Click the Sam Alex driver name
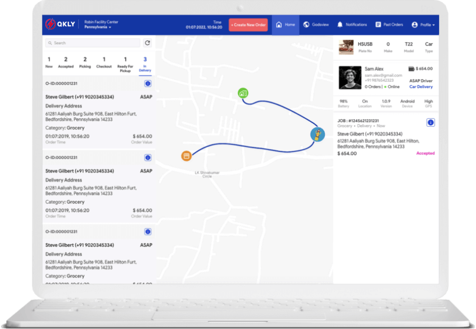Screen dimensions: 476x329 tap(374, 69)
